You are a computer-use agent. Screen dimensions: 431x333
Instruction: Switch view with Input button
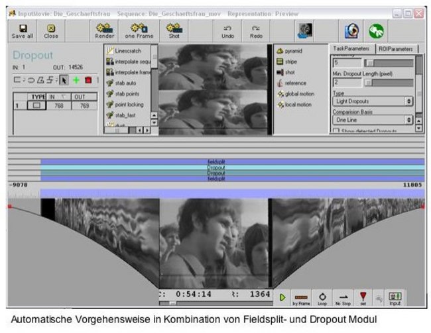(x=395, y=299)
